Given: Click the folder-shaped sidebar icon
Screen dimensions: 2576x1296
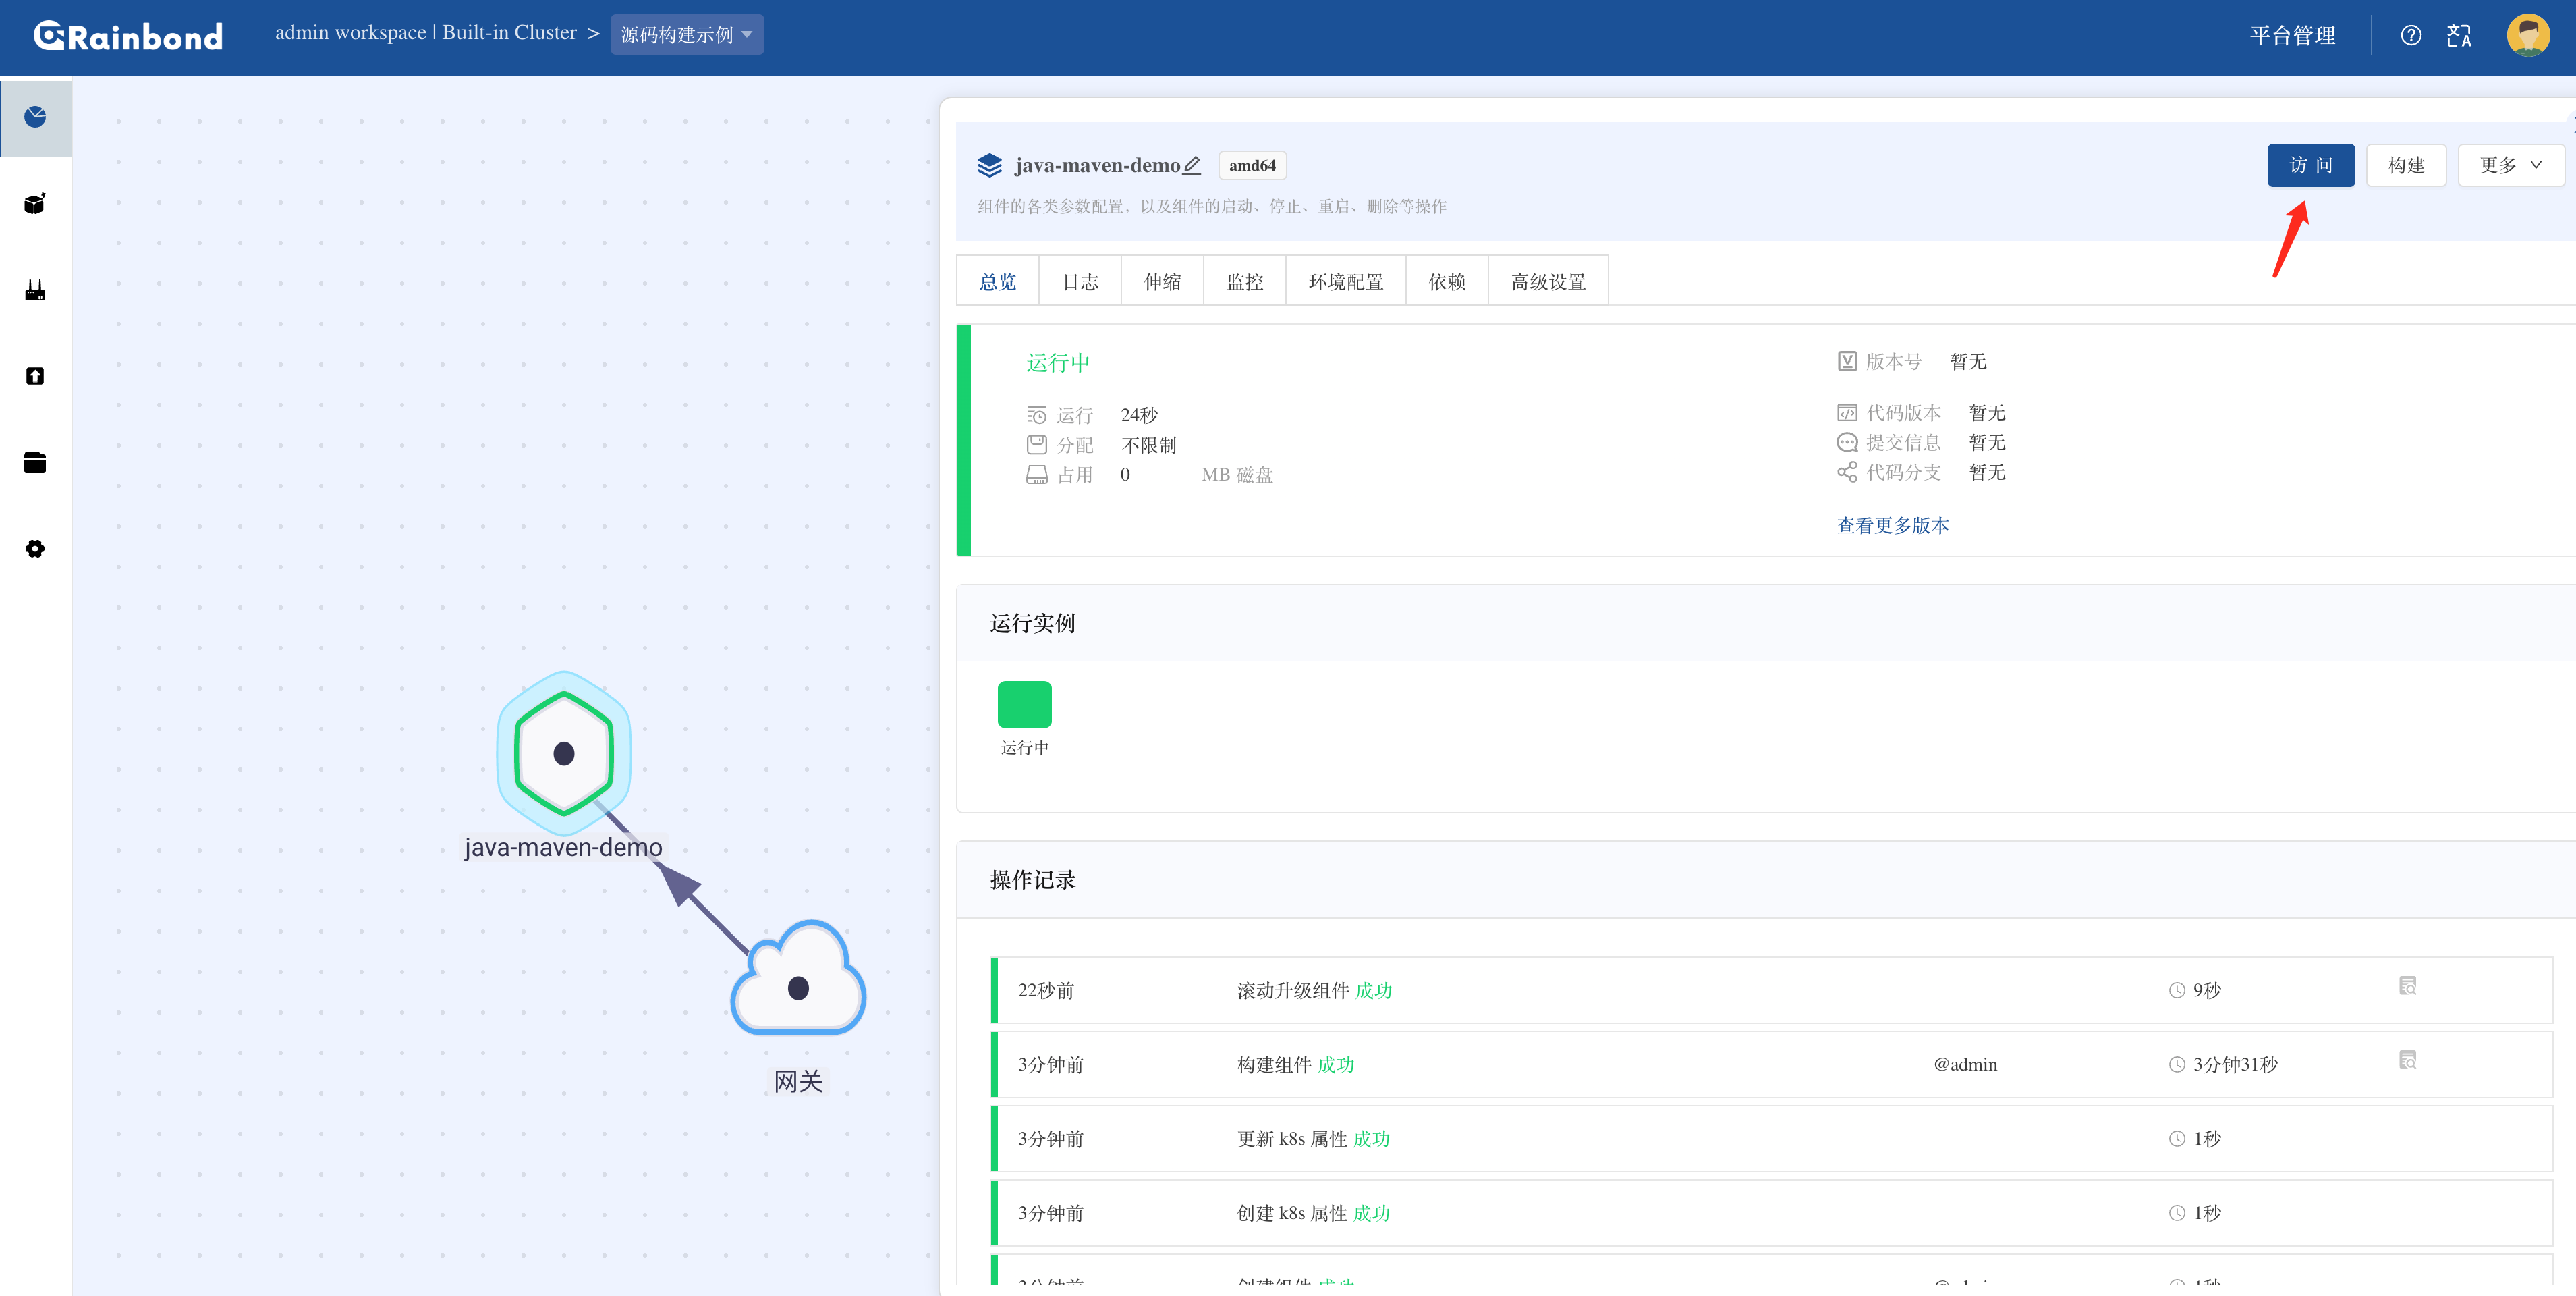Looking at the screenshot, I should pos(35,462).
